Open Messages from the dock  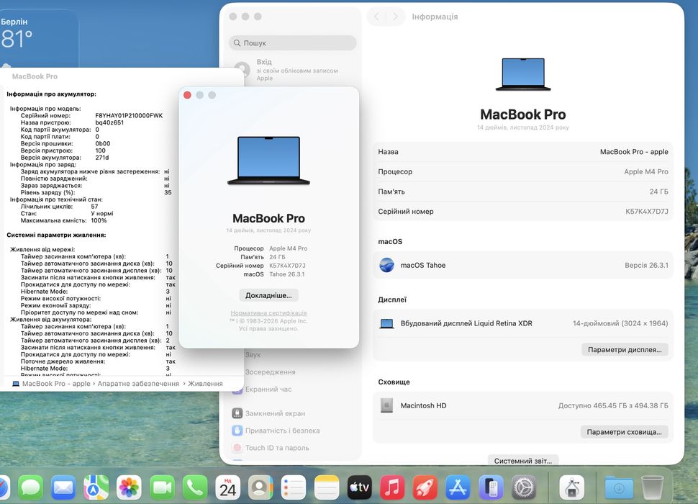[x=31, y=487]
